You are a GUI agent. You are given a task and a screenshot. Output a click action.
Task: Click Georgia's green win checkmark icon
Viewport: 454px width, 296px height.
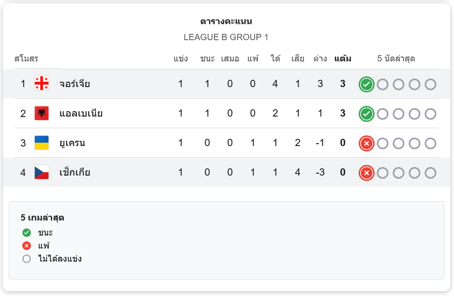pos(366,85)
